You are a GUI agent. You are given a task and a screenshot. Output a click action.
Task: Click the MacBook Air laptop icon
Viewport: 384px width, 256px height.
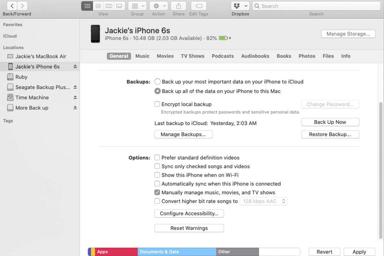[10, 56]
